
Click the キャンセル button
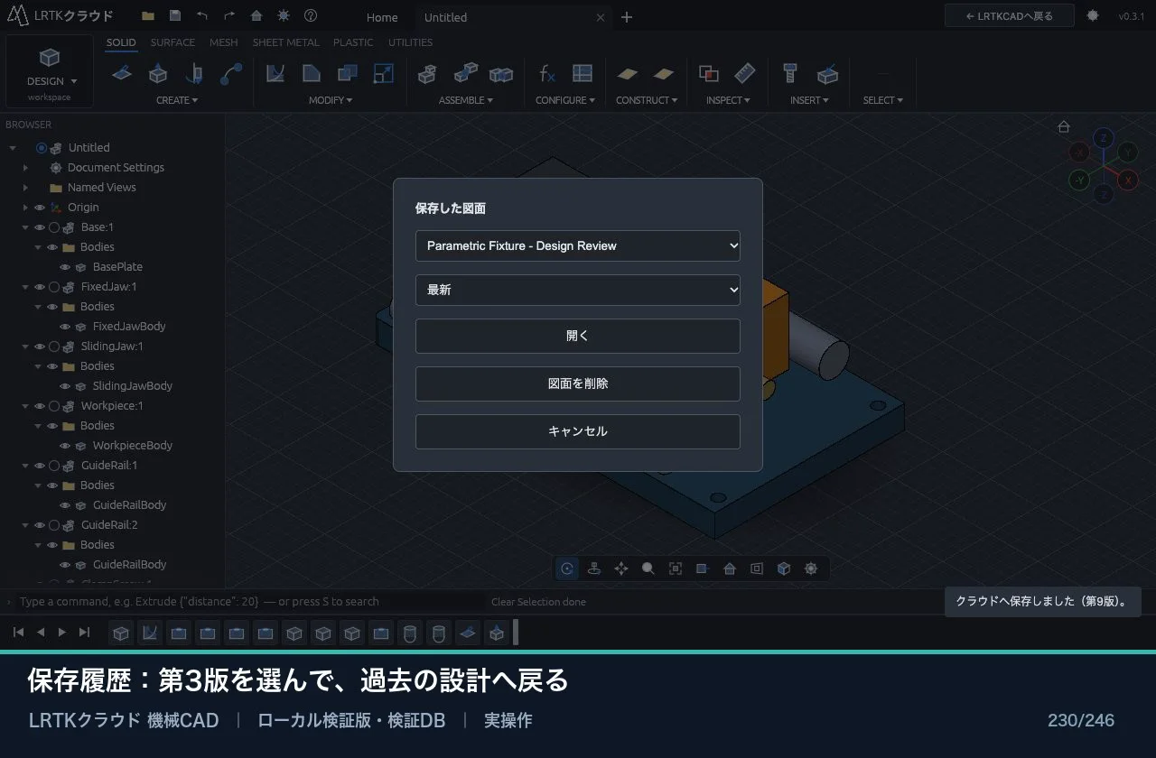tap(578, 431)
